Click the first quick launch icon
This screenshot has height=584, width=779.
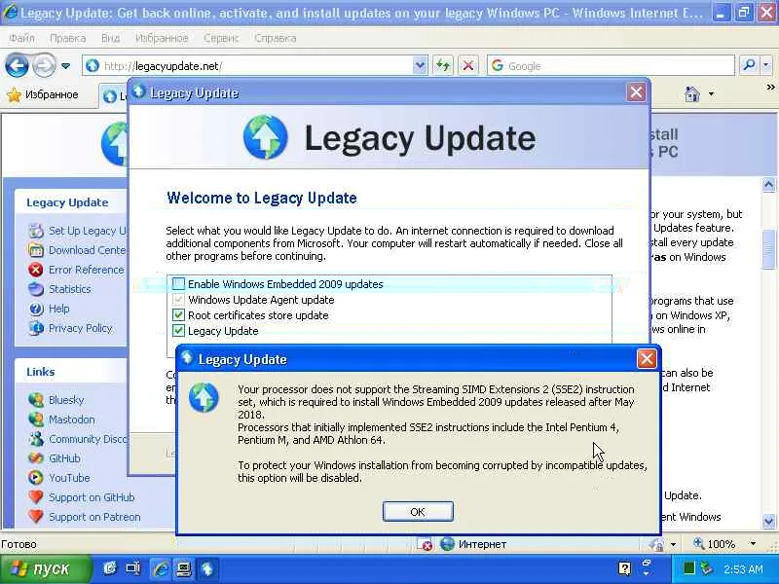pos(110,568)
